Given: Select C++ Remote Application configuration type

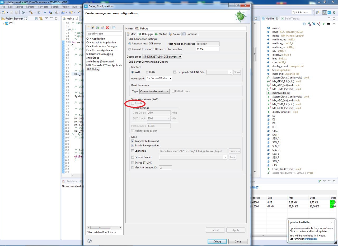Looking at the screenshot, I should pyautogui.click(x=100, y=50).
